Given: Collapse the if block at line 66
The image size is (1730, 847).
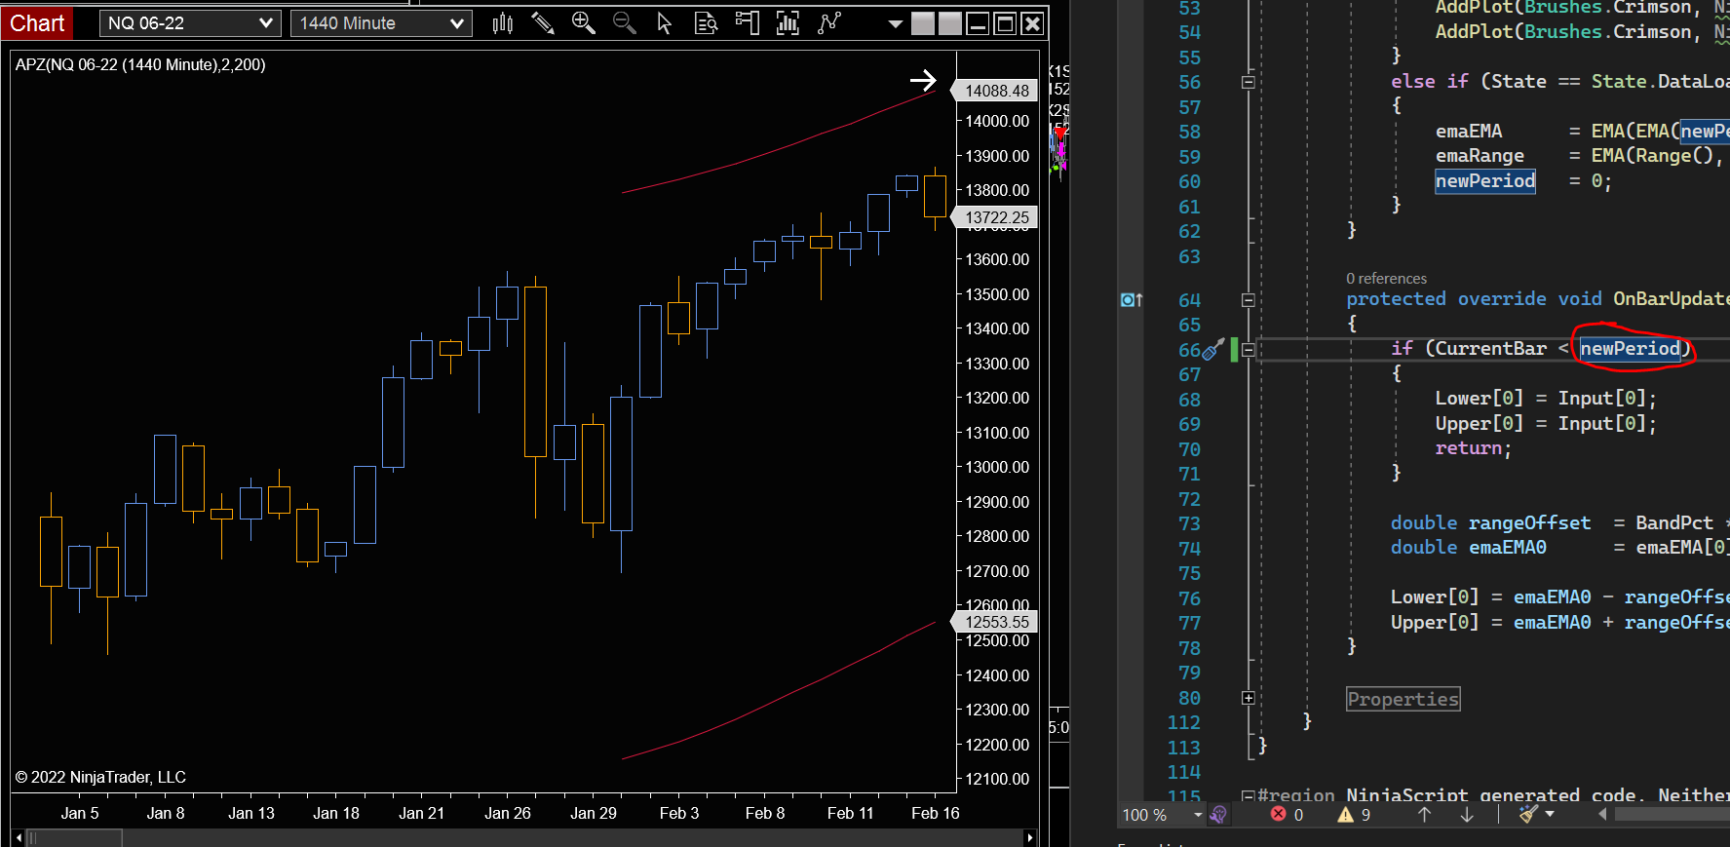Looking at the screenshot, I should (1249, 349).
